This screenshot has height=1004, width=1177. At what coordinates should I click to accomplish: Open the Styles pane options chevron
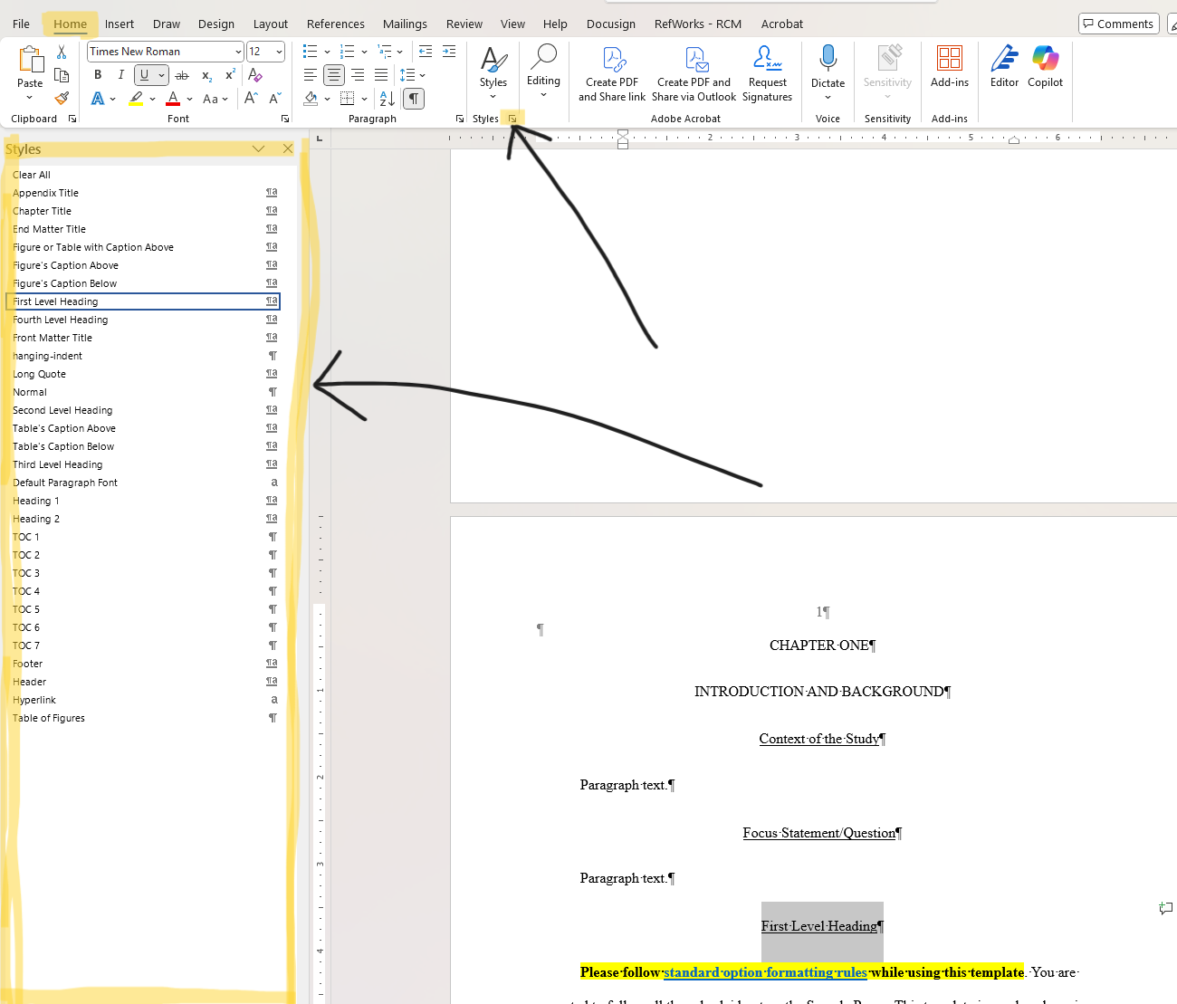tap(259, 148)
